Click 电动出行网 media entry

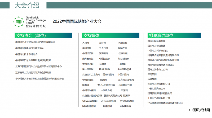[105, 69]
